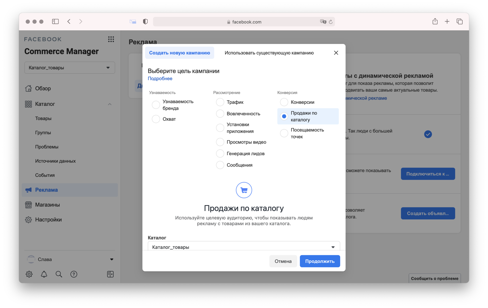Collapse the Каталог section in sidebar
The image size is (488, 308).
tap(110, 104)
